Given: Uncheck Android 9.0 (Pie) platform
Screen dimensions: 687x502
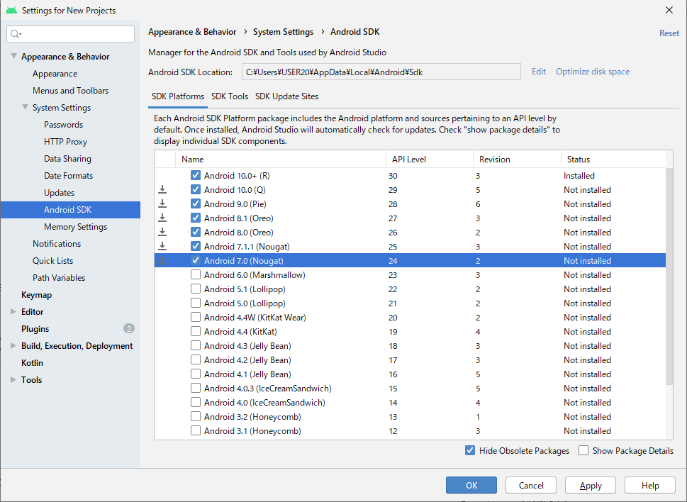Looking at the screenshot, I should click(196, 203).
